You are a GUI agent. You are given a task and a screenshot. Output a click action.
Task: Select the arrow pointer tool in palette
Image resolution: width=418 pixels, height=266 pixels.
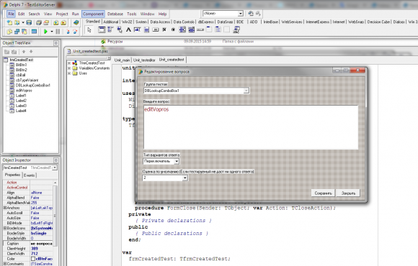pyautogui.click(x=89, y=29)
